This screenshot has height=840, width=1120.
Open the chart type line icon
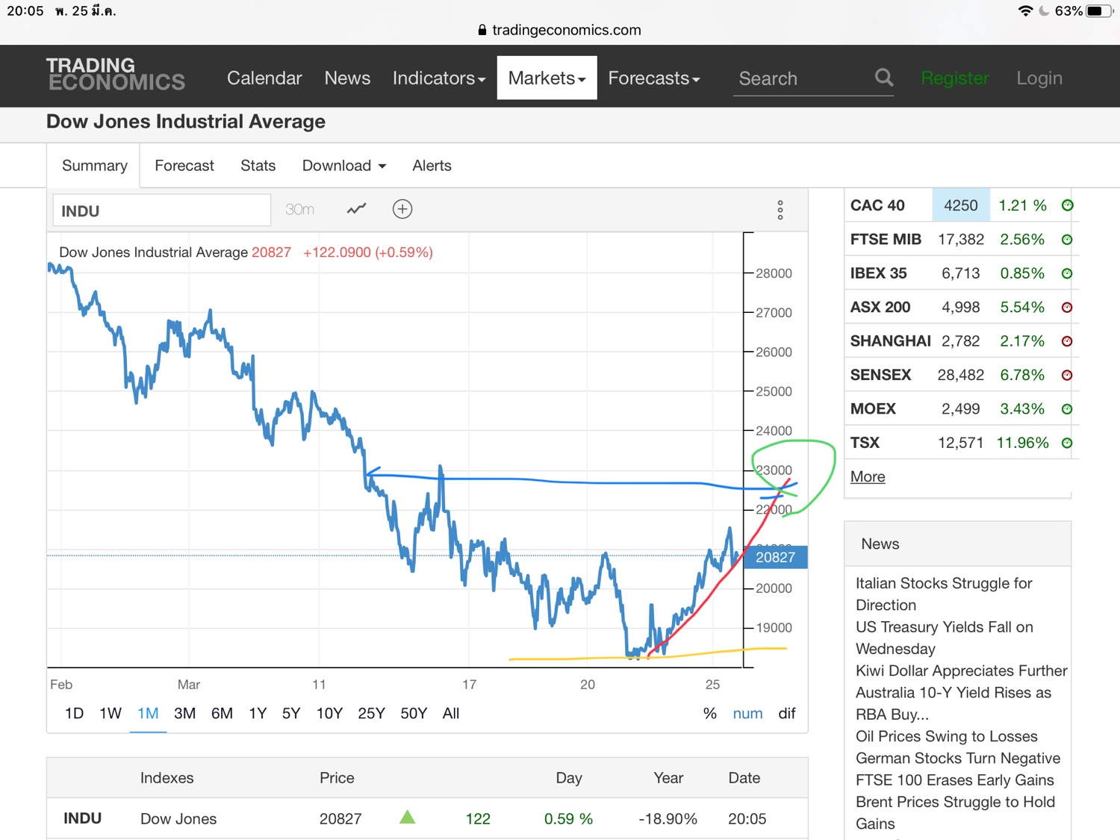point(357,209)
